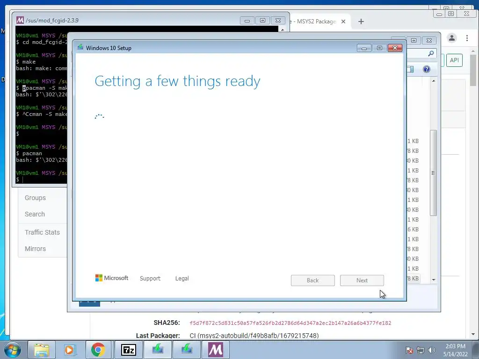This screenshot has width=479, height=359.
Task: Open the Legal link in Setup
Action: [x=182, y=279]
